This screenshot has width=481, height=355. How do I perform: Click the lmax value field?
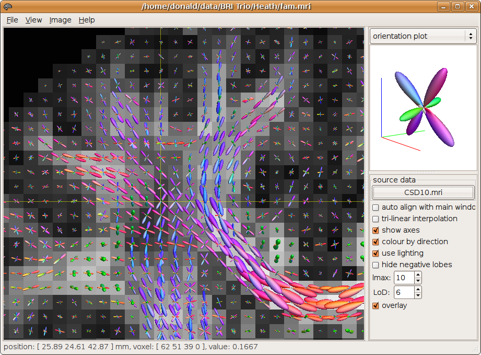(404, 277)
